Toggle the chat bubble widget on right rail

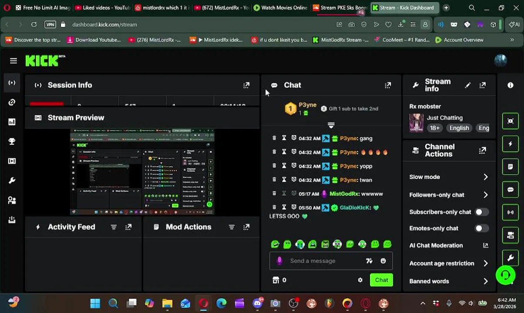click(x=511, y=190)
